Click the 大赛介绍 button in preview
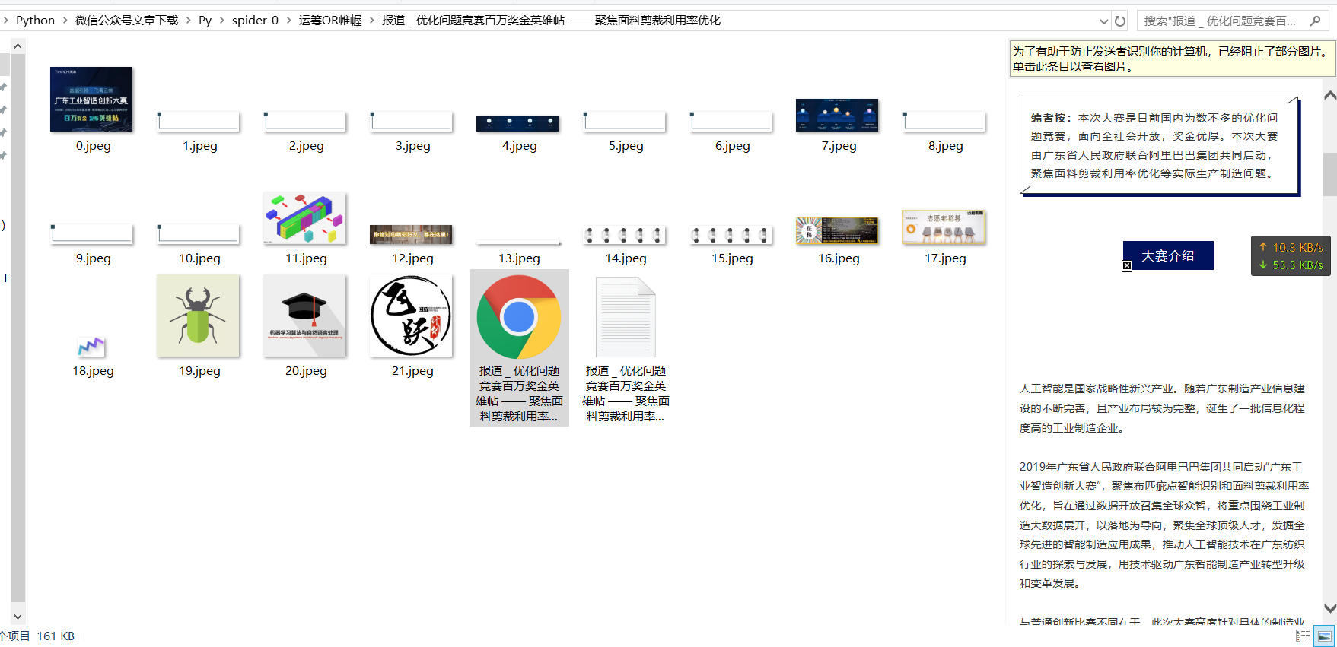 [1168, 255]
